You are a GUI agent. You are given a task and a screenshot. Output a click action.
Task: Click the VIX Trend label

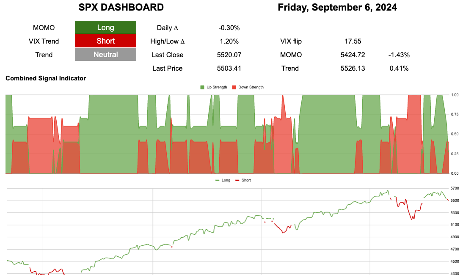pyautogui.click(x=44, y=41)
